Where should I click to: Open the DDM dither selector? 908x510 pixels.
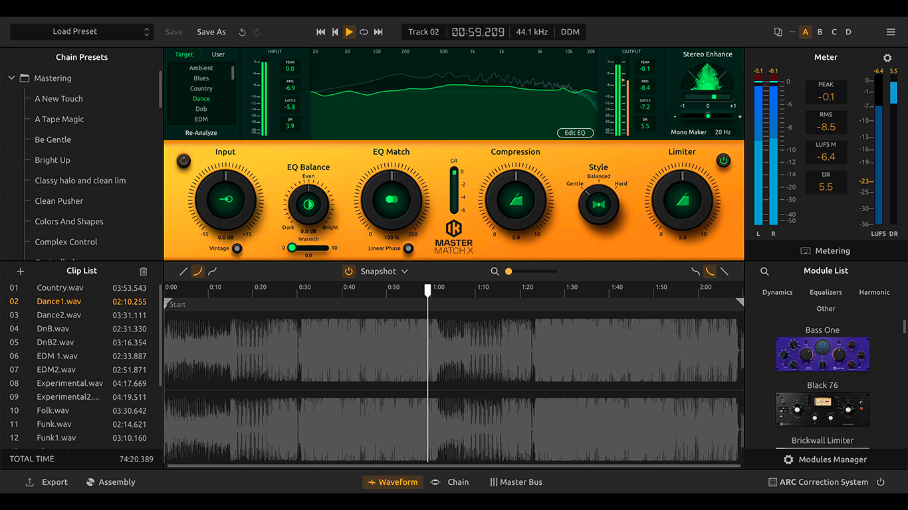(570, 32)
